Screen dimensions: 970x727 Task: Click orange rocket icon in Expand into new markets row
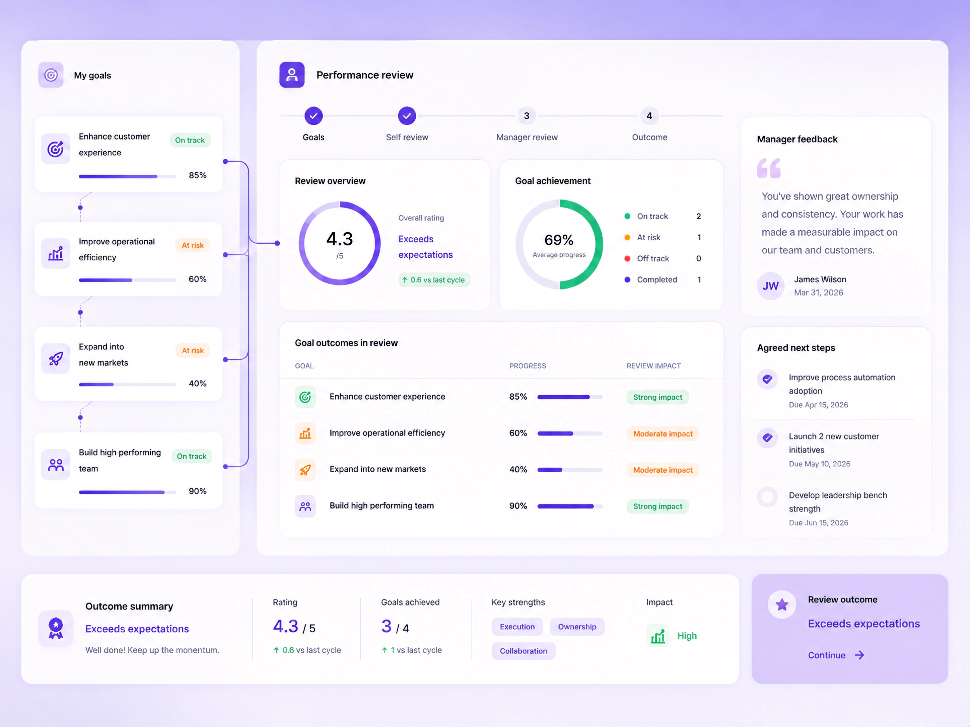pos(305,470)
